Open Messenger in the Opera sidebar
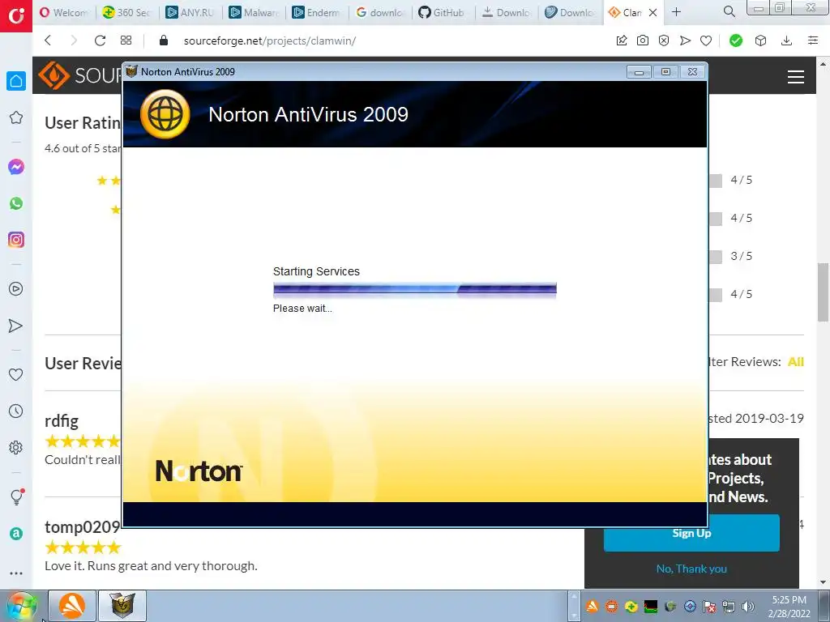830x622 pixels. 16,167
